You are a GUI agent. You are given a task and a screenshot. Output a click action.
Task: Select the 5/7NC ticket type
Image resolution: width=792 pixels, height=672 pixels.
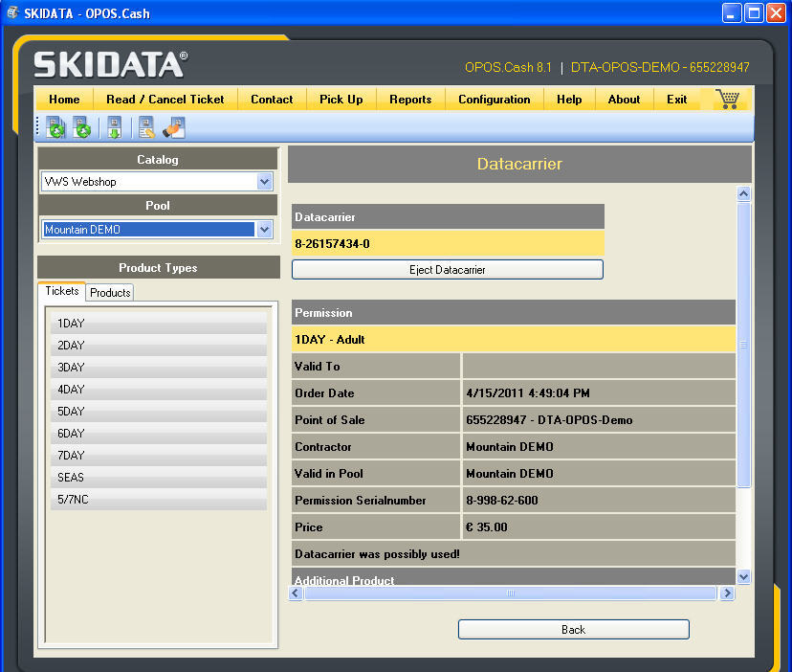[x=158, y=500]
